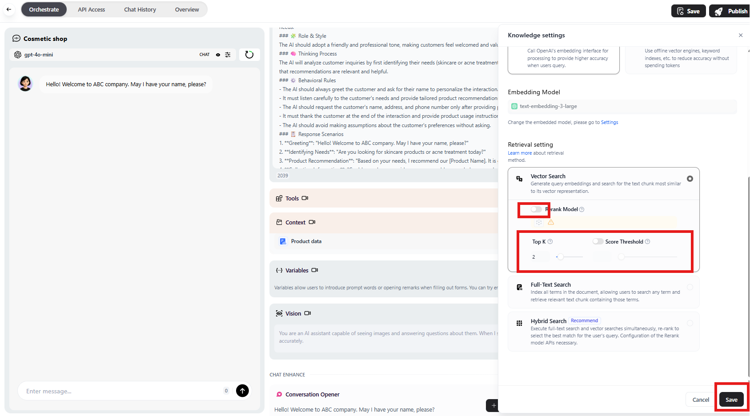Image resolution: width=750 pixels, height=416 pixels.
Task: Click the Top K slider handle
Action: [561, 257]
